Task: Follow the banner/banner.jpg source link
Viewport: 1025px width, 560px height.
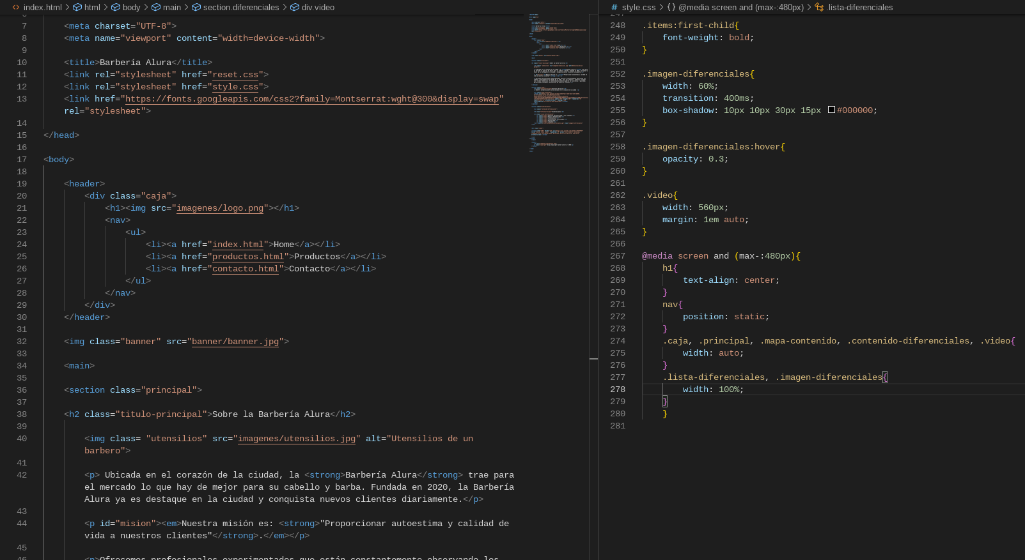Action: click(235, 342)
